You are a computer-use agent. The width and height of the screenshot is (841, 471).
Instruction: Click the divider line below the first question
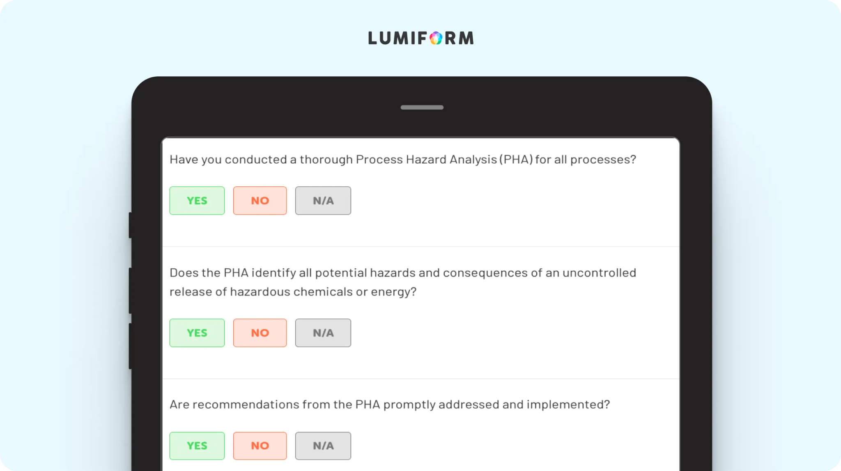point(421,247)
